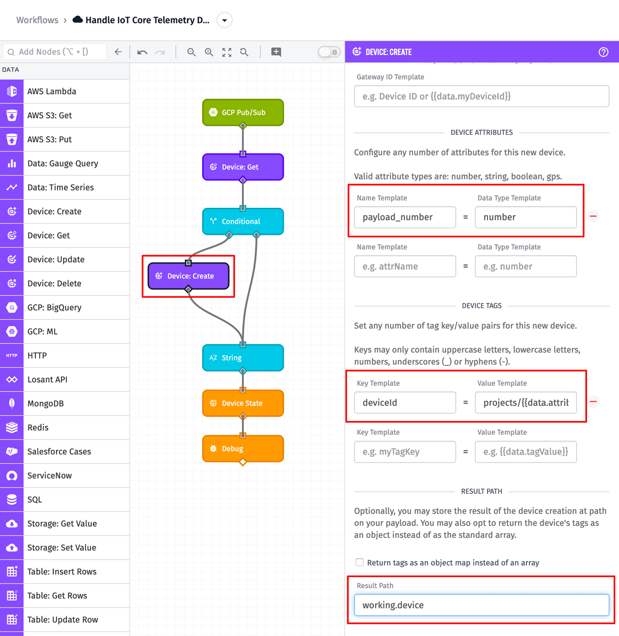
Task: Click the HTTP node icon in the sidebar
Action: [x=12, y=356]
